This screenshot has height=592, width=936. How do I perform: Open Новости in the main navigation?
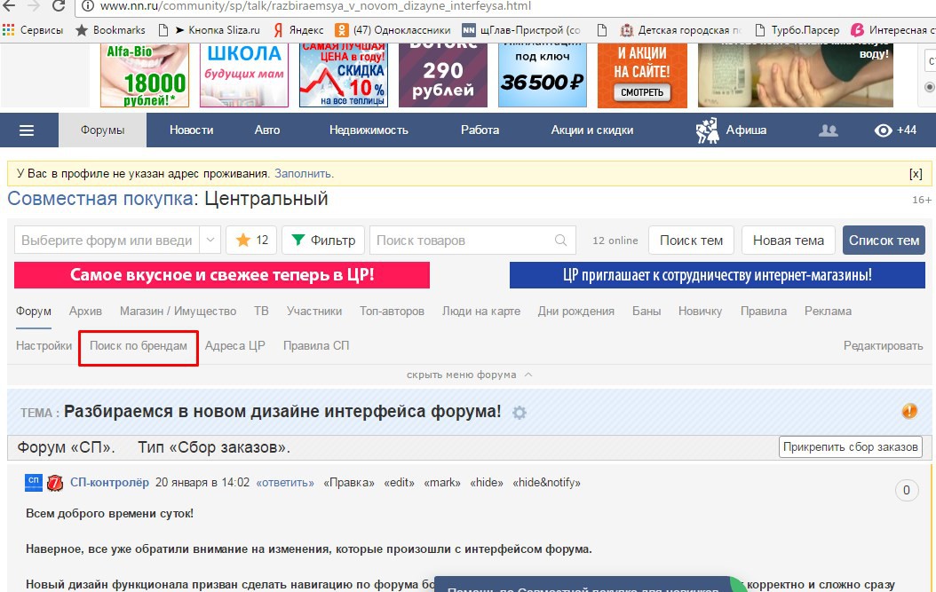[x=191, y=130]
